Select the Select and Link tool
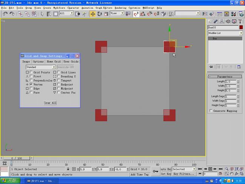 point(20,14)
